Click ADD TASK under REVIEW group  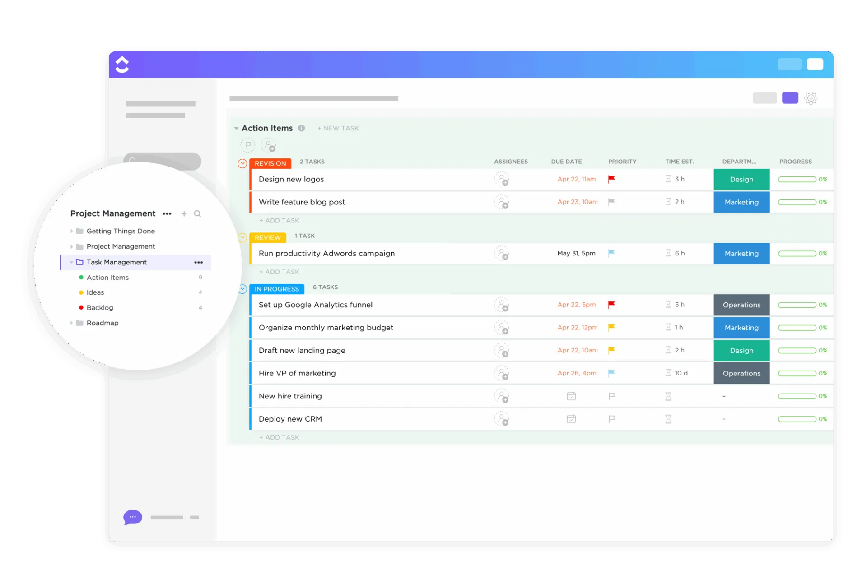(279, 272)
